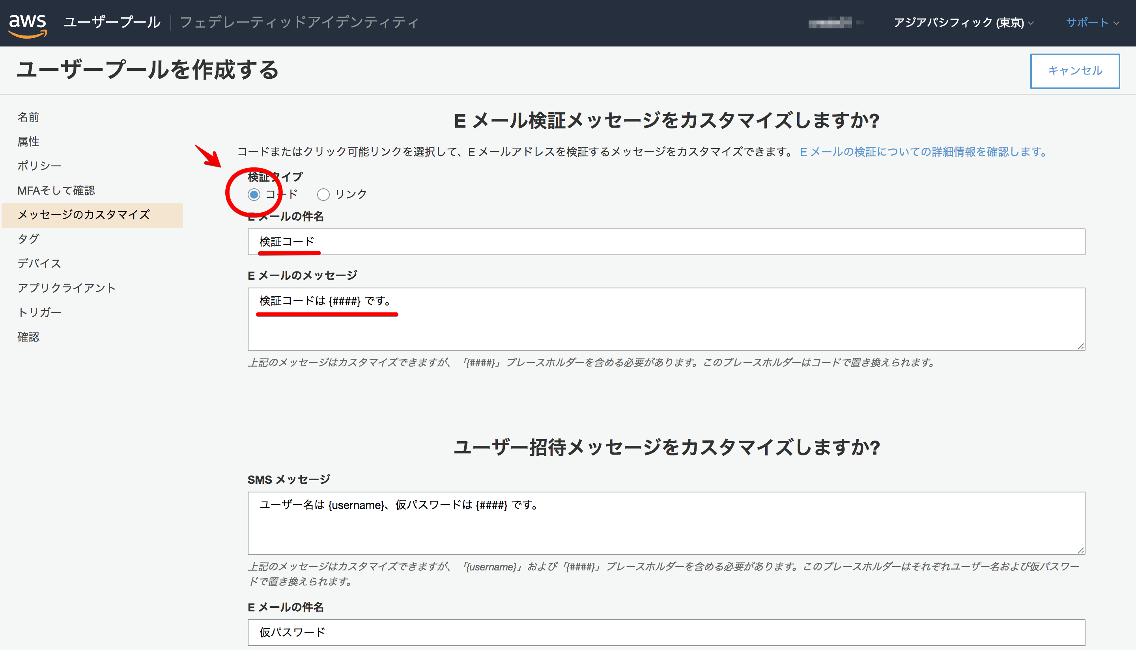Go to the デバイス step in sidebar
Screen dimensions: 1136x650
39,264
